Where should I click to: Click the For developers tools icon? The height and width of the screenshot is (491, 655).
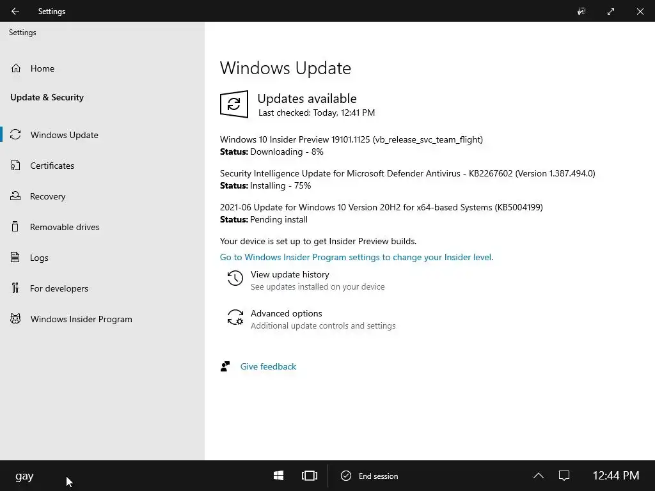point(15,288)
